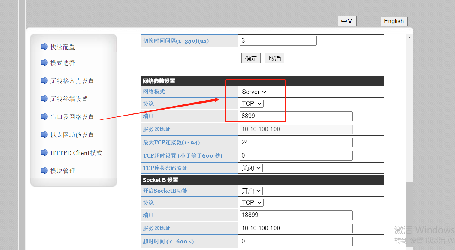Image resolution: width=455 pixels, height=250 pixels.
Task: Click the arrow icon next to 模式选择
Action: coord(44,63)
